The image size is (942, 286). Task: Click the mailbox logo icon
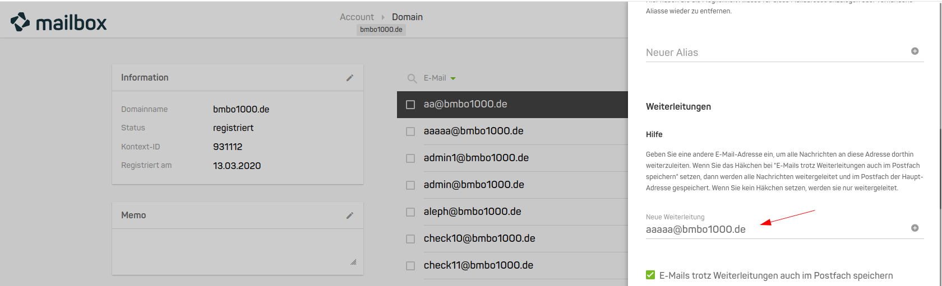coord(20,22)
